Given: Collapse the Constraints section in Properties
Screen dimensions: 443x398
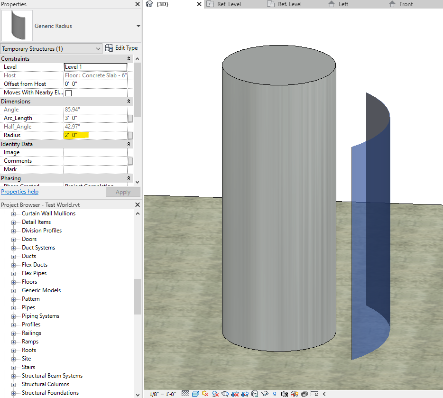Looking at the screenshot, I should (128, 58).
